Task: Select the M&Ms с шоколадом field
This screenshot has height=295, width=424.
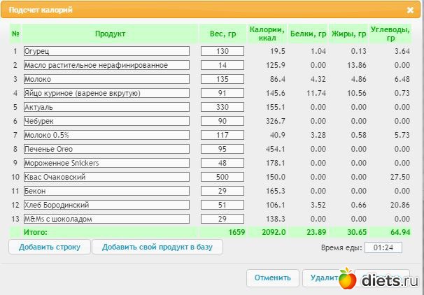Action: (106, 219)
